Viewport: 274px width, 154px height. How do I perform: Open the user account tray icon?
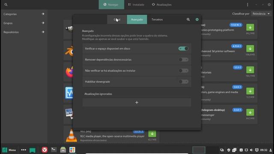click(271, 150)
